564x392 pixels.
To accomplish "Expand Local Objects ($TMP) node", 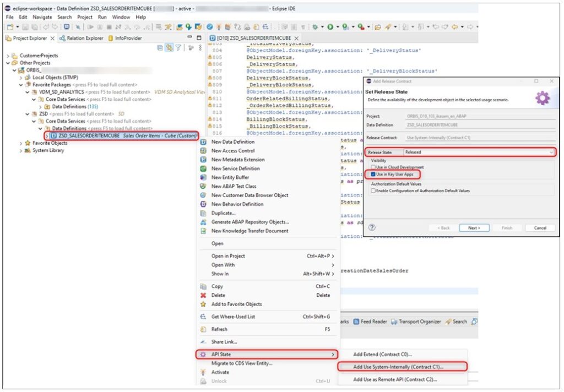I will 21,78.
